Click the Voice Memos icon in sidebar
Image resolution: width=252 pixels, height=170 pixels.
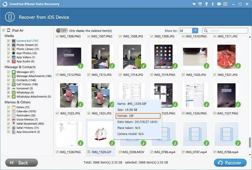point(14,119)
